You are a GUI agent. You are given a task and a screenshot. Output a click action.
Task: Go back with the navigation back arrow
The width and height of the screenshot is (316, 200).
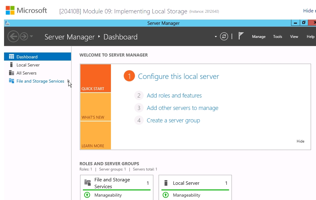[x=13, y=36]
